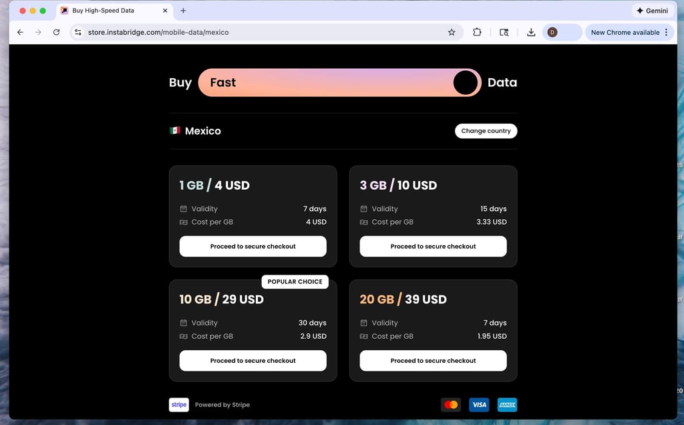
Task: Open the Chrome profile D avatar
Action: (552, 32)
